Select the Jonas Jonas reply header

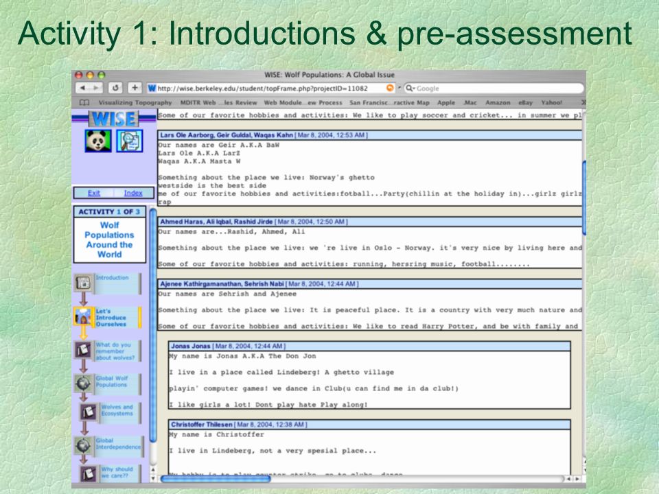[x=369, y=346]
